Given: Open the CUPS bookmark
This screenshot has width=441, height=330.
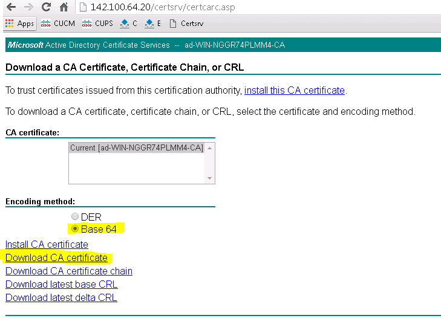Looking at the screenshot, I should [97, 24].
